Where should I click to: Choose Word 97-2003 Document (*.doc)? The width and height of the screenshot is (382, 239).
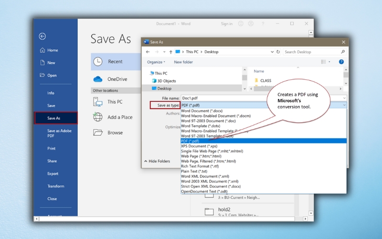coord(208,121)
